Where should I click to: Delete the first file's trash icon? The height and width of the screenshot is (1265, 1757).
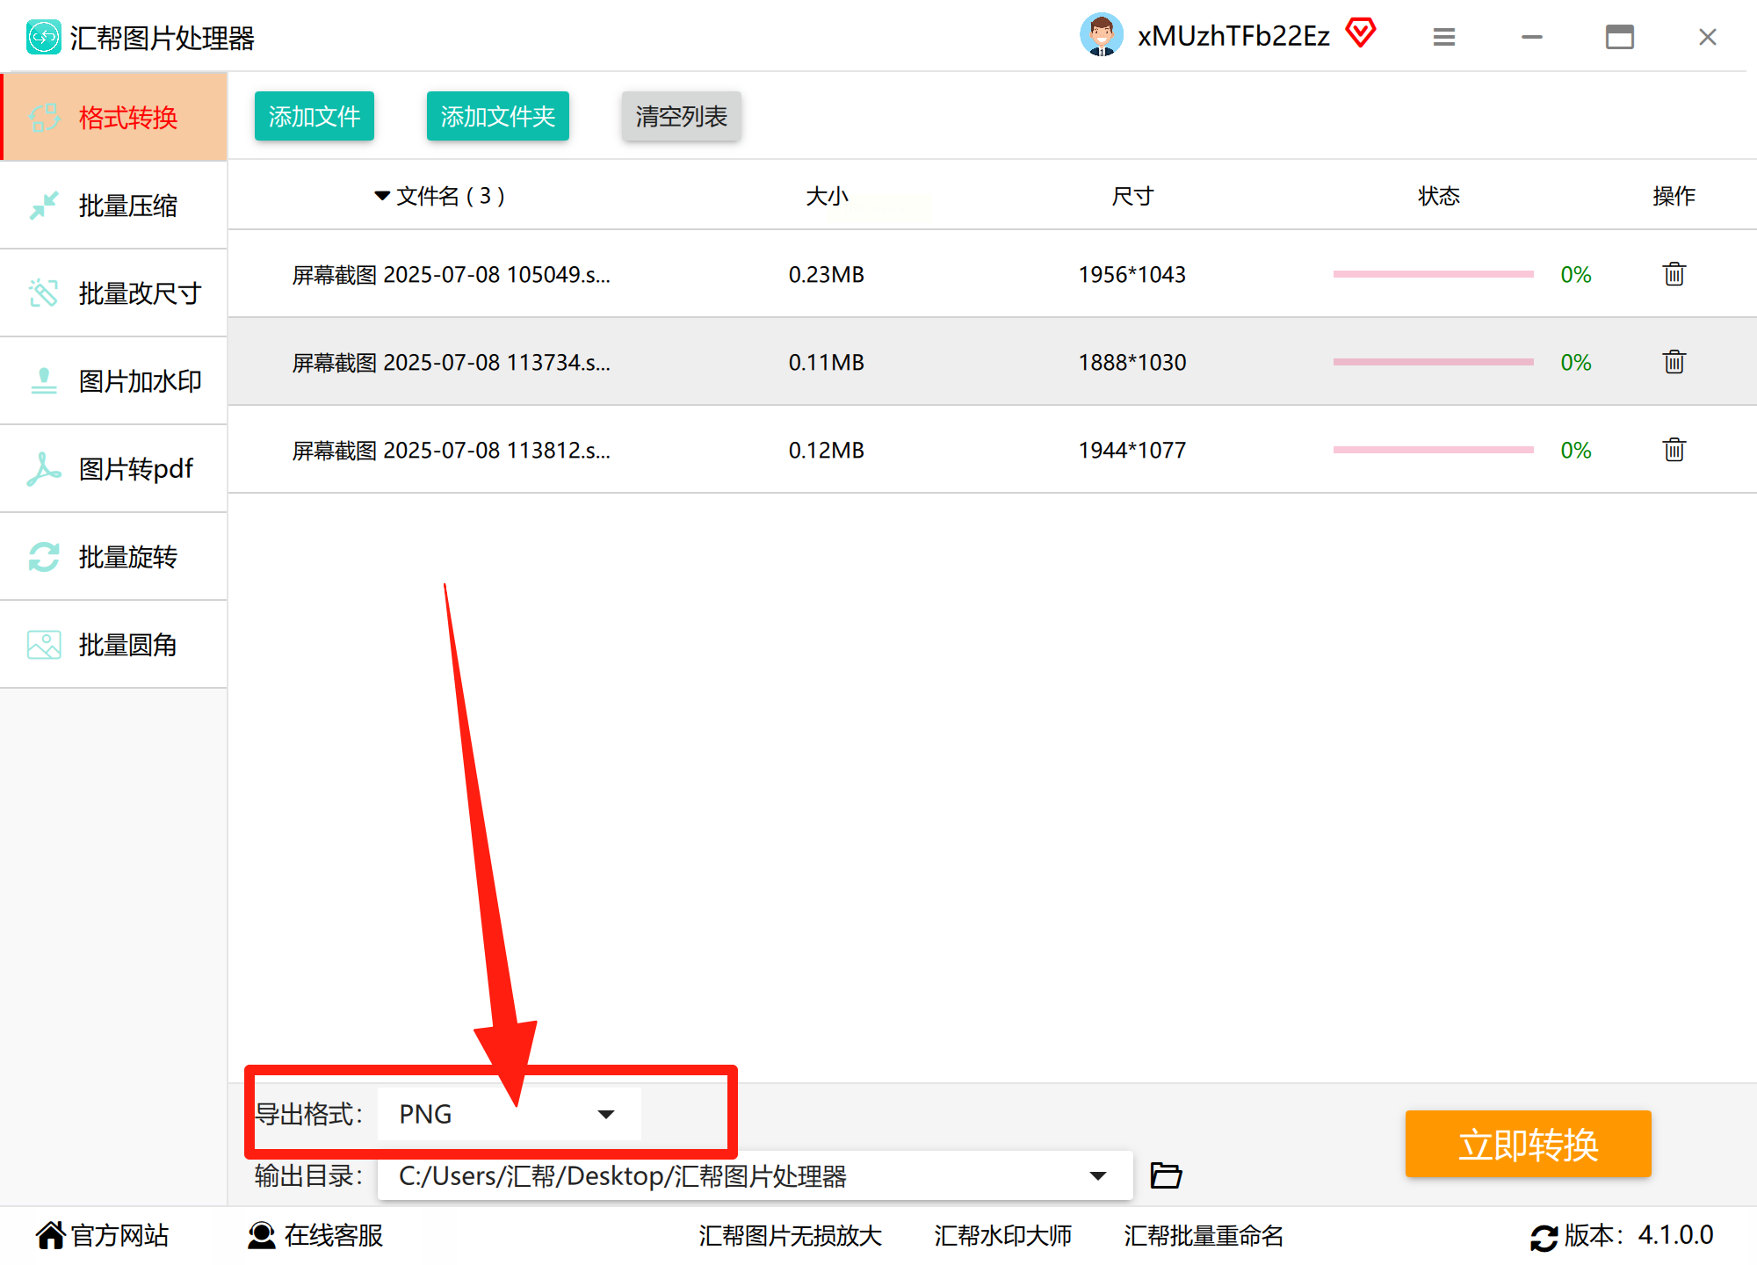1674,274
